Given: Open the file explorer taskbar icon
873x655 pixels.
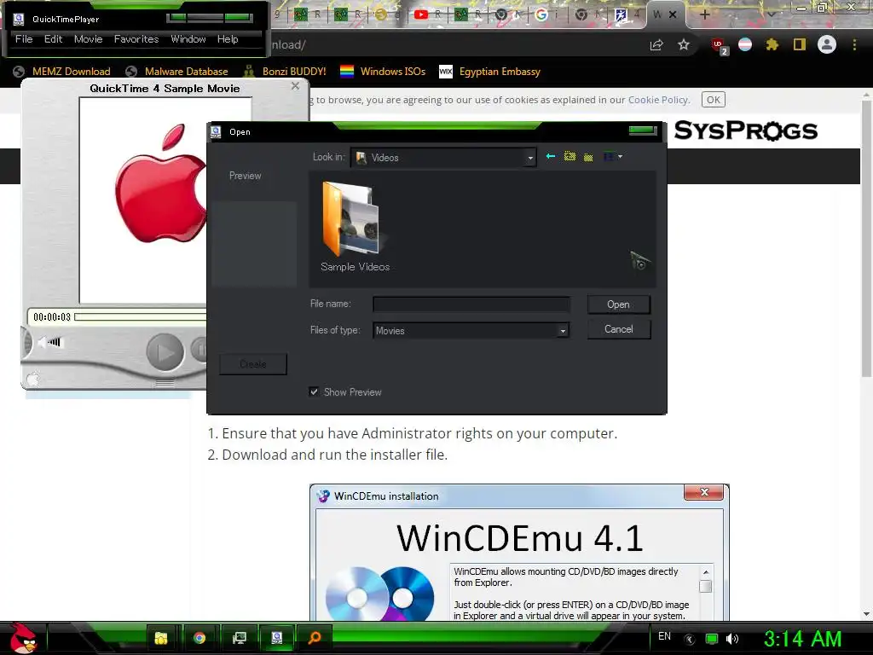Looking at the screenshot, I should tap(161, 638).
